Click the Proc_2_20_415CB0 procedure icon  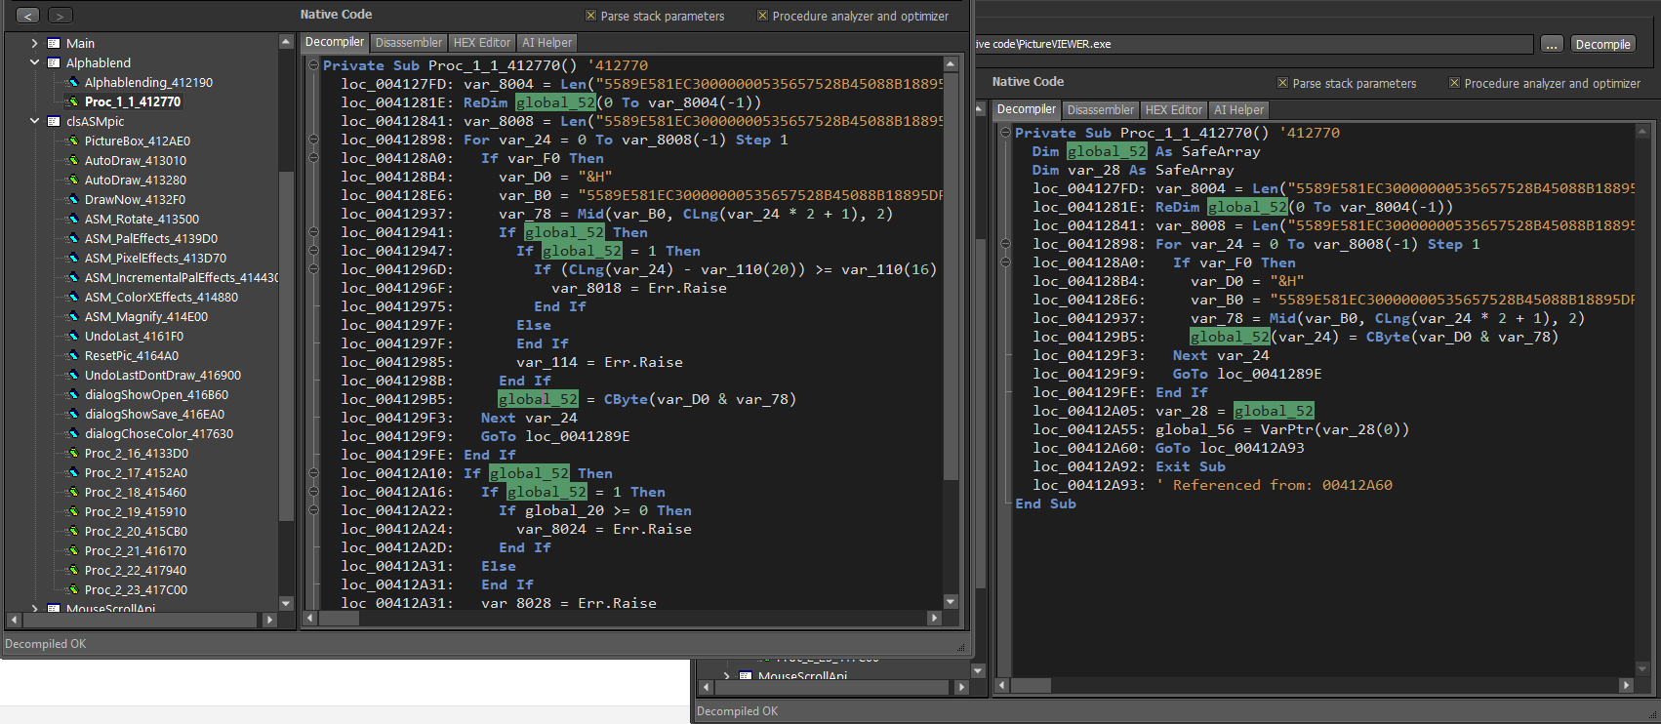tap(72, 531)
